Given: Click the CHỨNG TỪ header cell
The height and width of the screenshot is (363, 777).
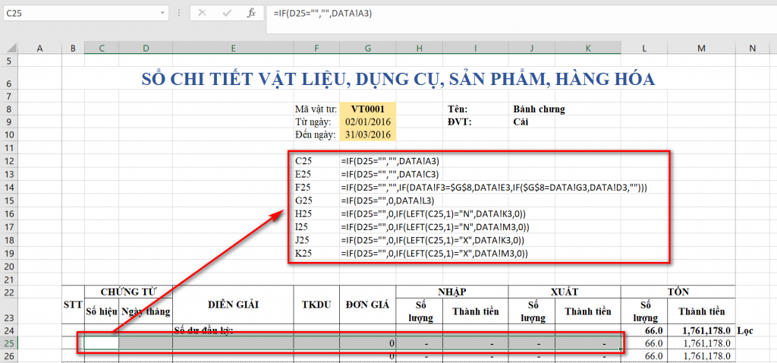Looking at the screenshot, I should [x=128, y=291].
